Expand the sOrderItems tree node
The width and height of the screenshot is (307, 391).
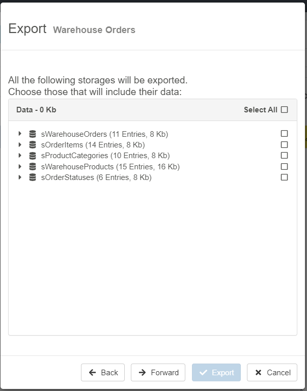[x=20, y=145]
